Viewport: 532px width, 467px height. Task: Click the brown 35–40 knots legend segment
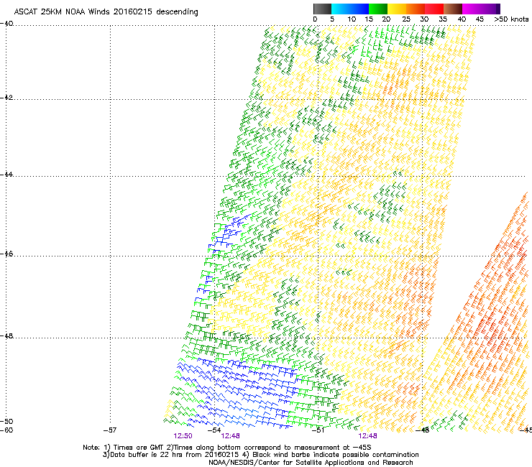453,9
